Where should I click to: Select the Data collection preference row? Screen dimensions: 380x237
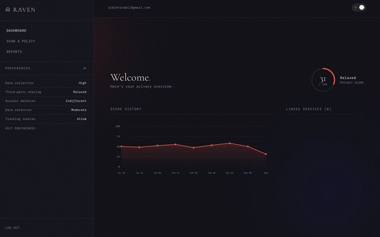coord(46,83)
